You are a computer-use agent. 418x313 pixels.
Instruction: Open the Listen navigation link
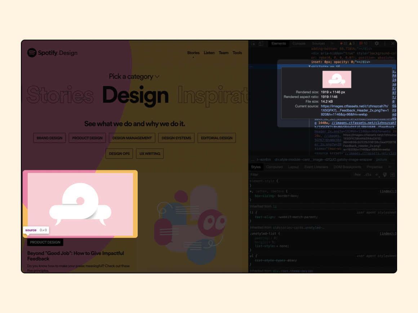(x=209, y=53)
